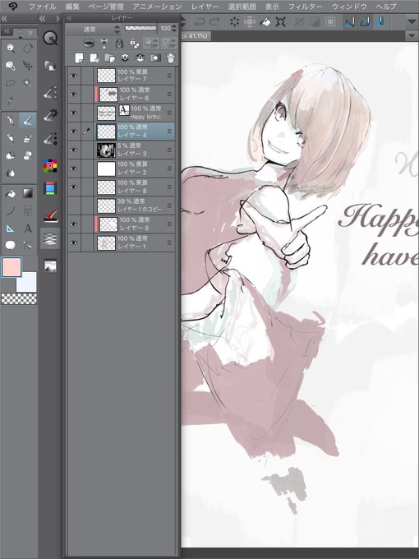Select the Ruler triangle tool
This screenshot has height=559, width=419.
(11, 229)
